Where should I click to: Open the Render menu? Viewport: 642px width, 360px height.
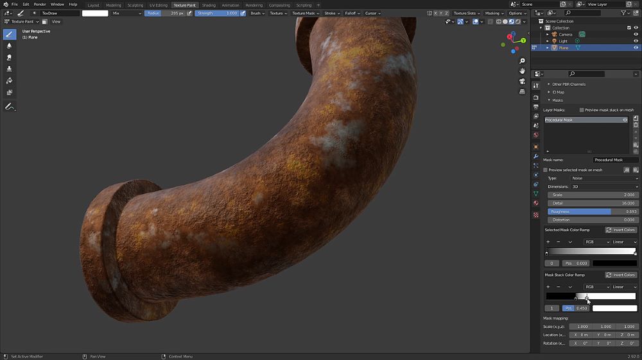[40, 4]
